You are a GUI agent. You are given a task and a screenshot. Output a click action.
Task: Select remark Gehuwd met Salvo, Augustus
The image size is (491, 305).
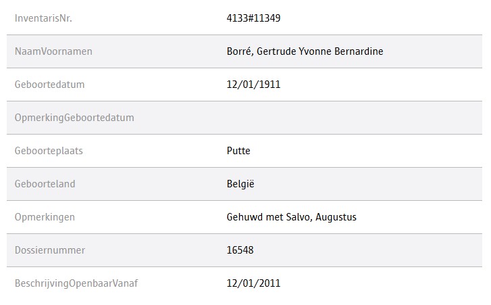coord(291,217)
